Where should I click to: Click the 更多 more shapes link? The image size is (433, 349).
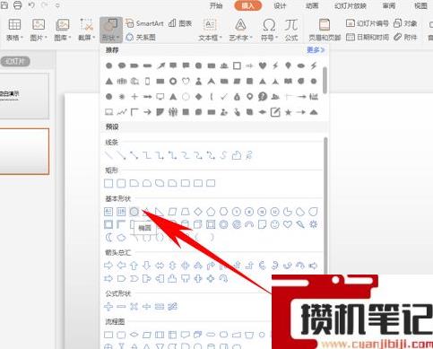point(316,50)
